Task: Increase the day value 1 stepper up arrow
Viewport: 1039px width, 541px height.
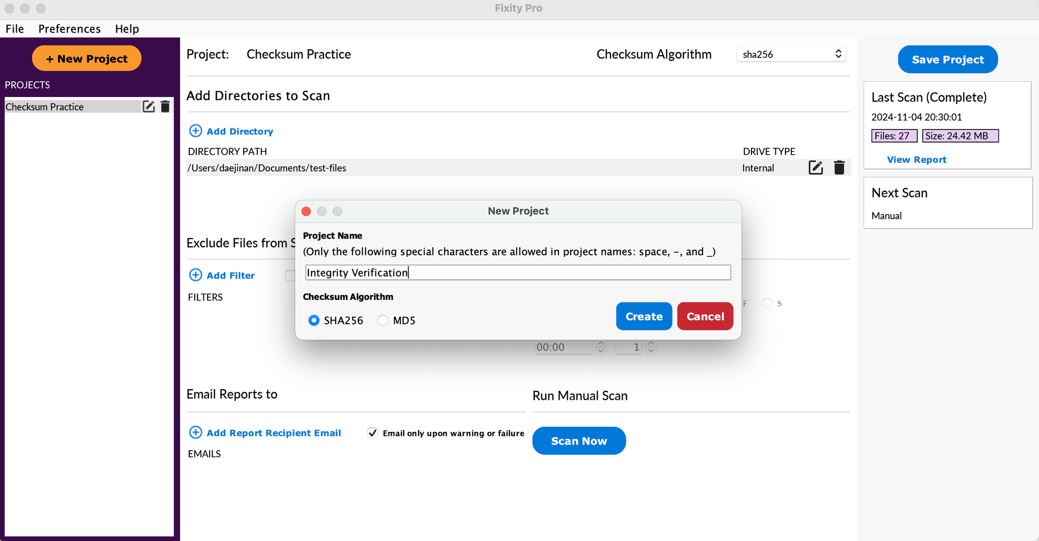Action: coord(651,343)
